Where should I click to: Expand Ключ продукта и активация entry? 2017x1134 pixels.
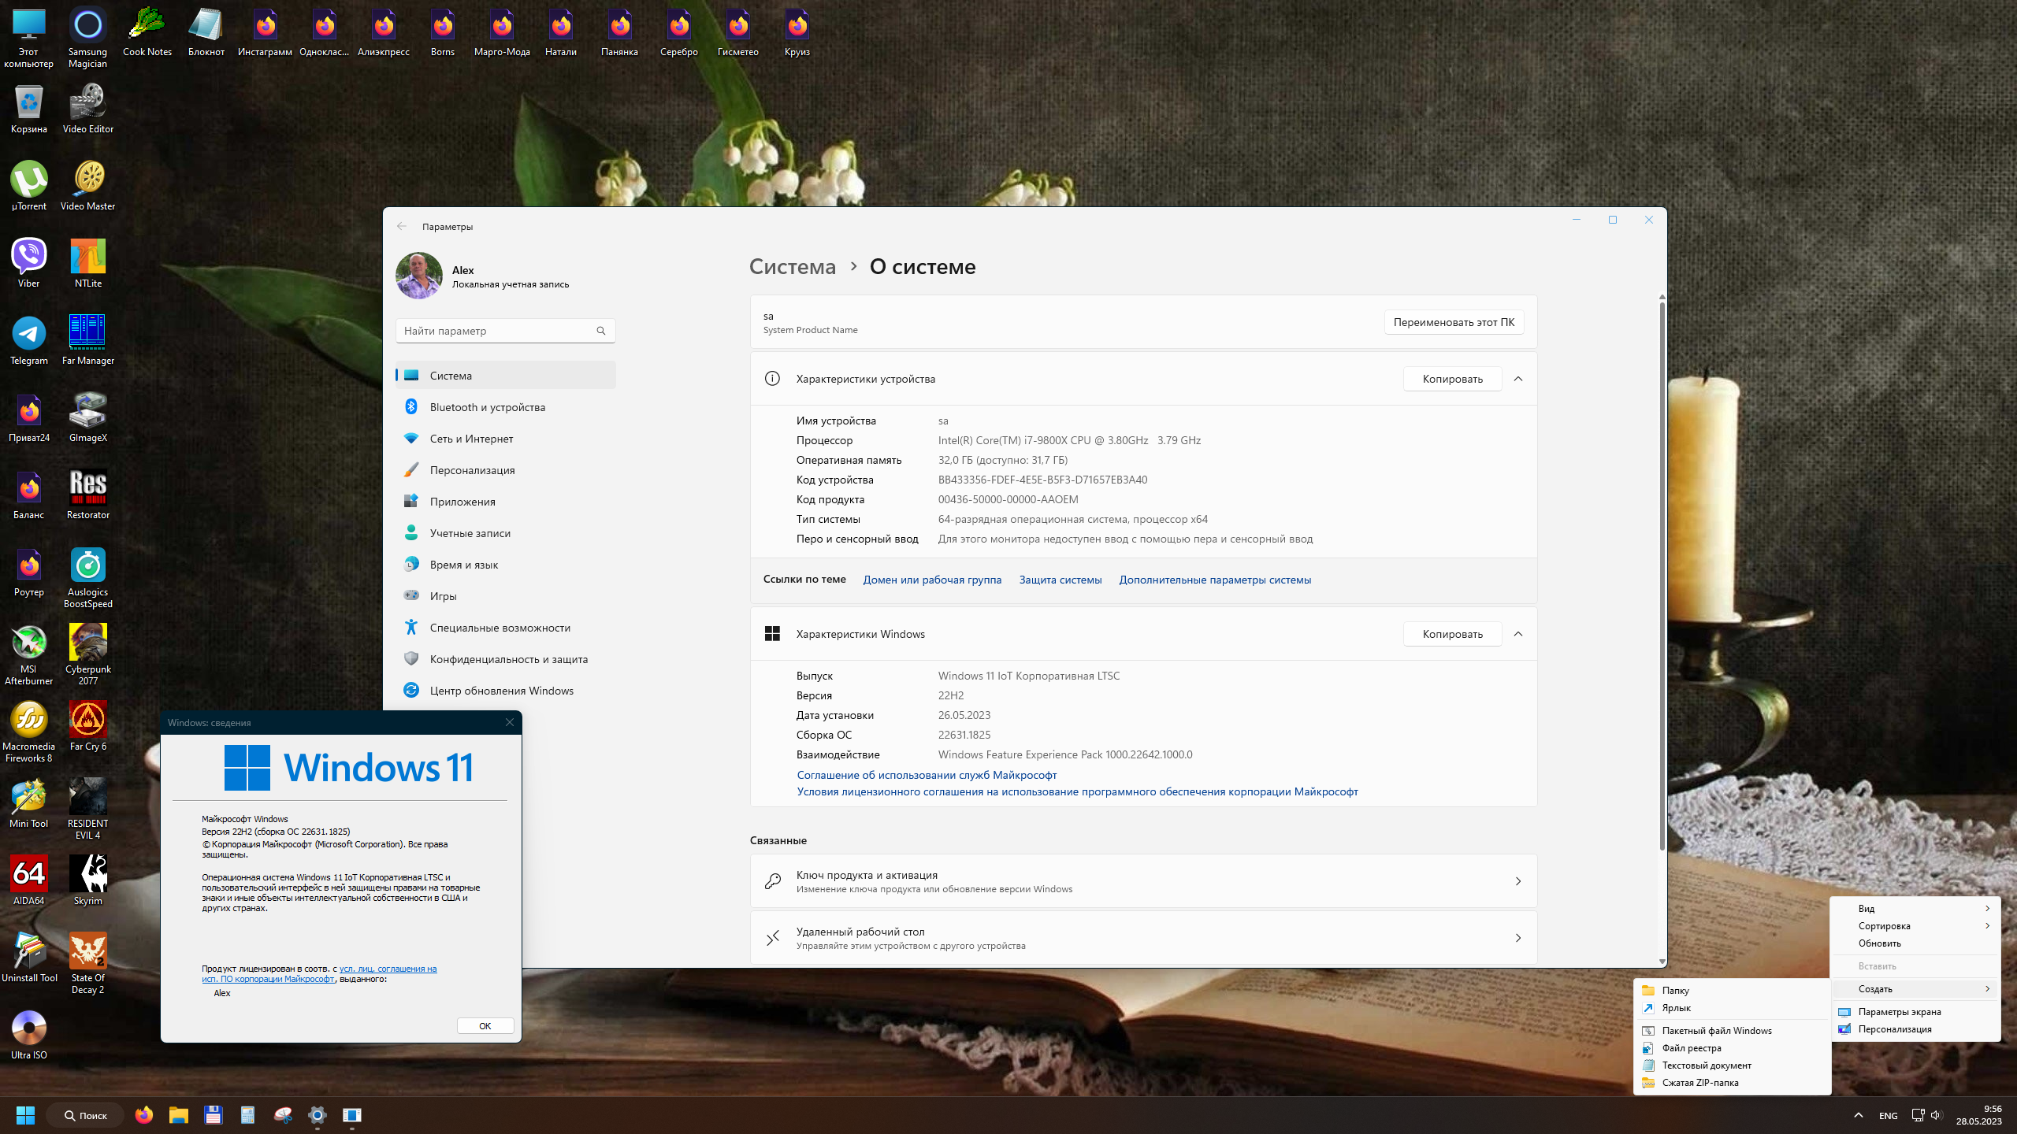coord(1143,881)
